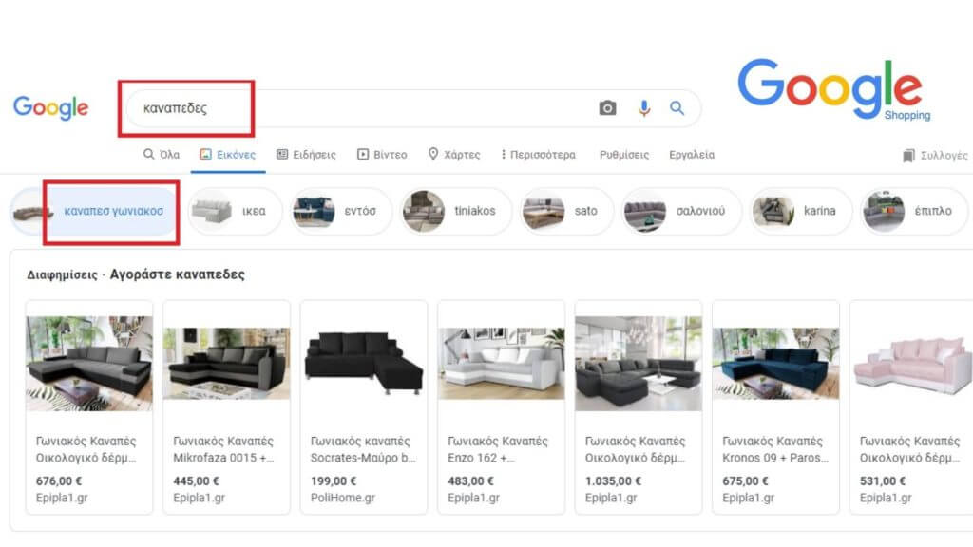Click the Βίντεο play icon
973x547 pixels.
pyautogui.click(x=363, y=153)
